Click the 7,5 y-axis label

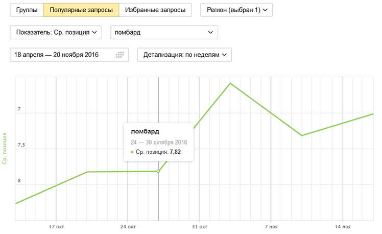(x=21, y=146)
